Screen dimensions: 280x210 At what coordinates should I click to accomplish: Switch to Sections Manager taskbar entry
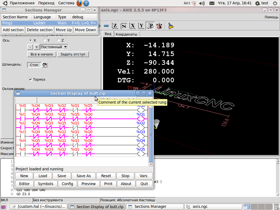pos(155,207)
